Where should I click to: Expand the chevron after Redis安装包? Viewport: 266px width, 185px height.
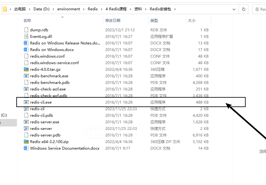coord(175,9)
